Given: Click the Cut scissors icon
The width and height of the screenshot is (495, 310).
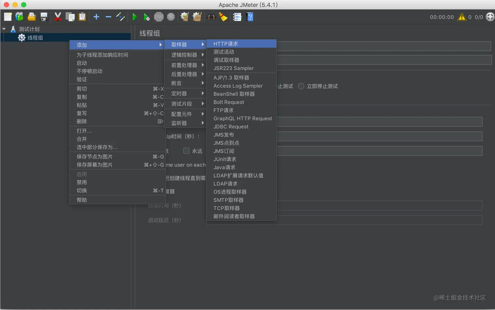Looking at the screenshot, I should pyautogui.click(x=58, y=17).
